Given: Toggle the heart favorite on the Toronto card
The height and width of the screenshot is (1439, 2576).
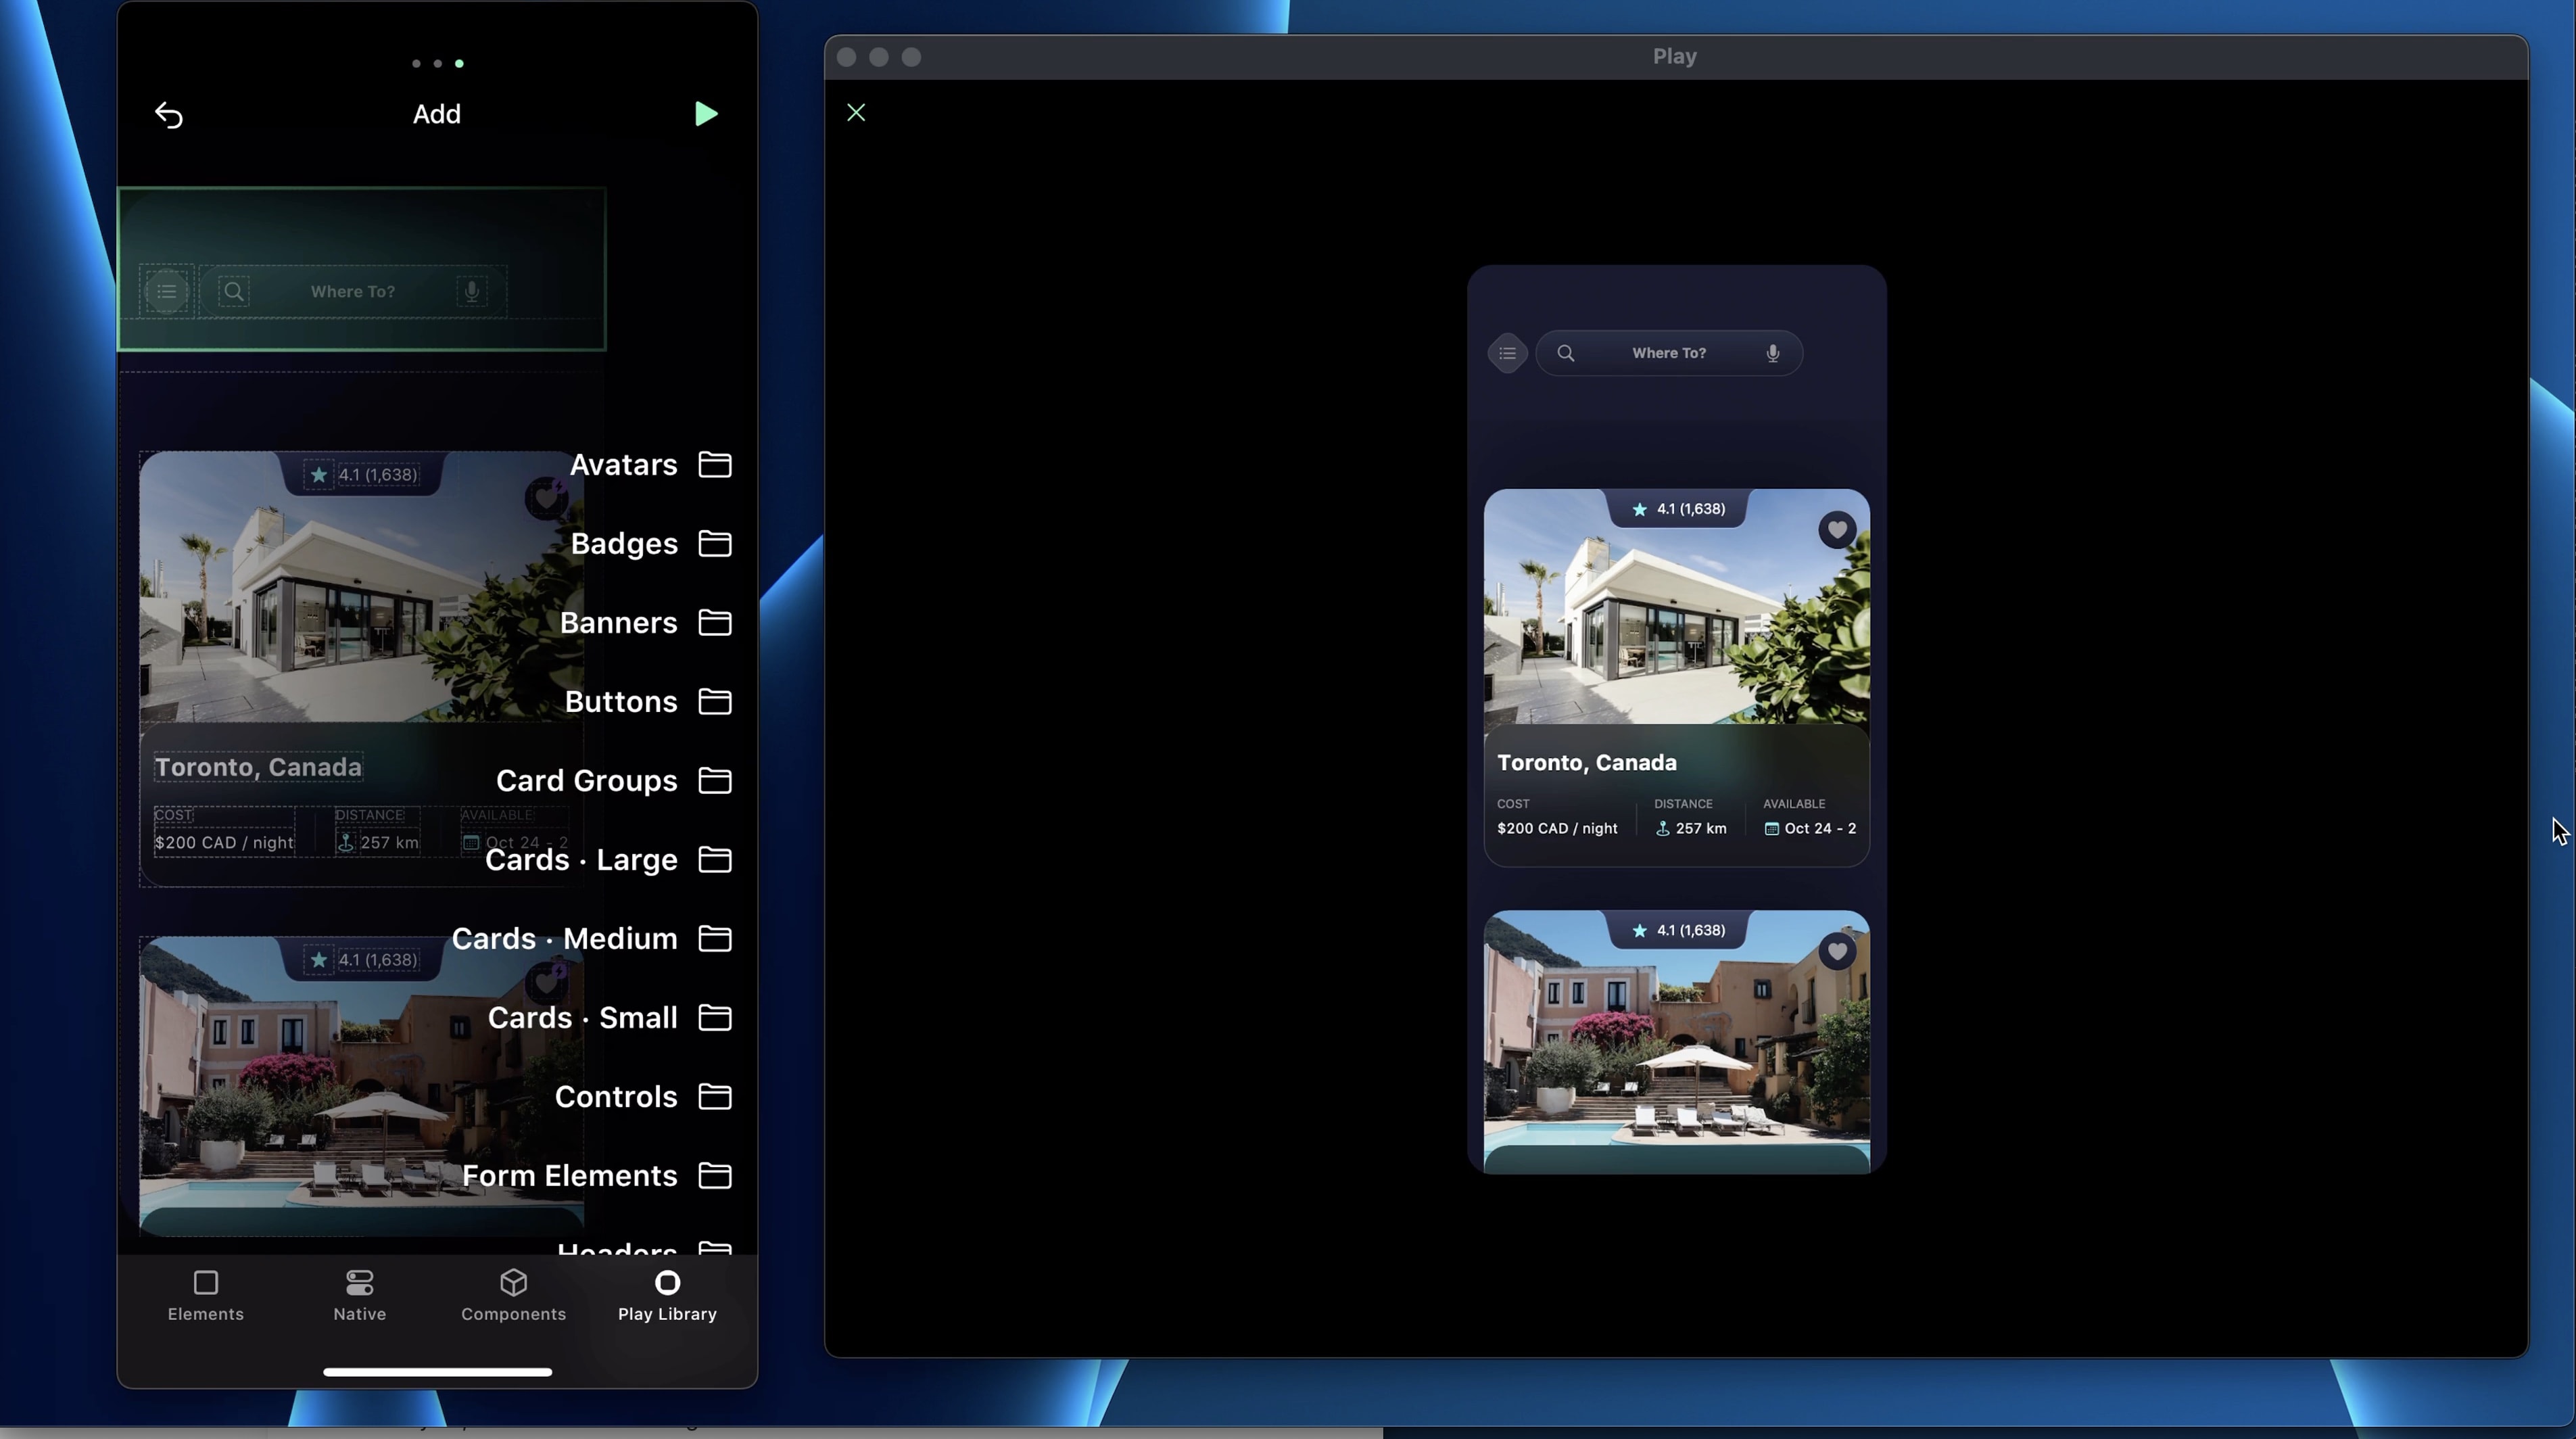Looking at the screenshot, I should 1839,529.
